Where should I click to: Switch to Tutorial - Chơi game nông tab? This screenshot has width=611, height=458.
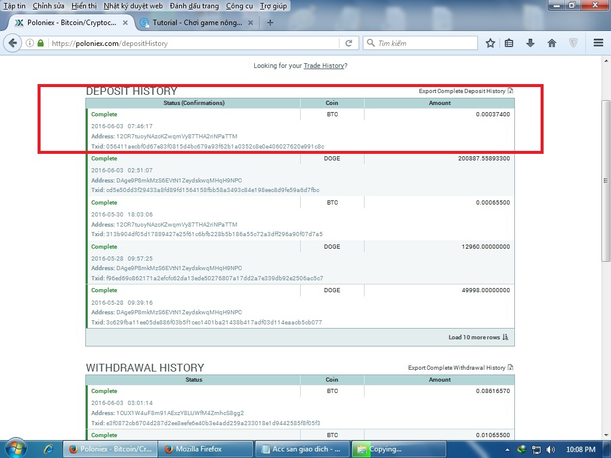(197, 23)
